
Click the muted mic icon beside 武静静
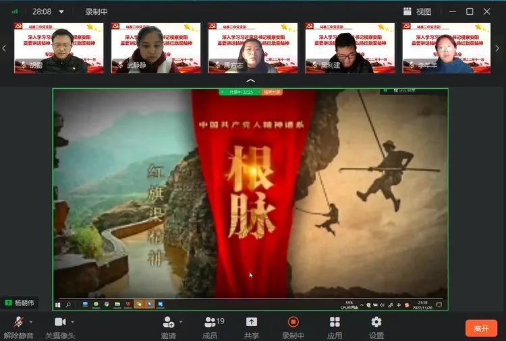click(120, 65)
